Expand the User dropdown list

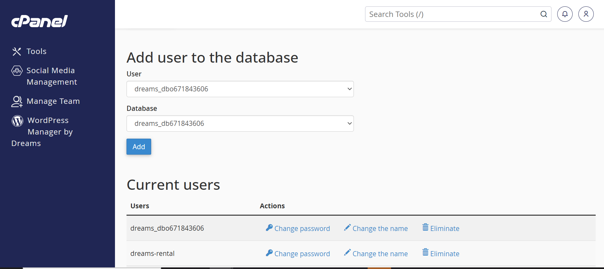coord(240,89)
